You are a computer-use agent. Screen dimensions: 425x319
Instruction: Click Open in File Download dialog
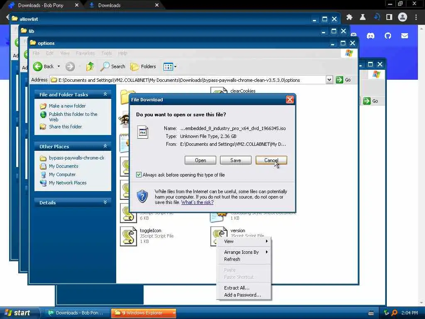coord(200,160)
